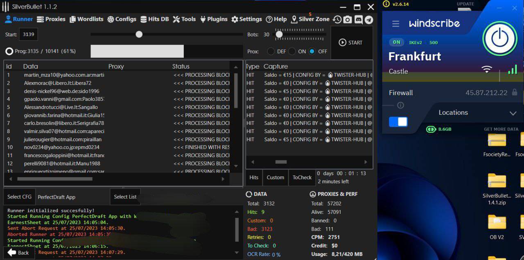Screen dimensions: 524x260
Task: Expand the Windscribe Locations list
Action: pos(513,113)
